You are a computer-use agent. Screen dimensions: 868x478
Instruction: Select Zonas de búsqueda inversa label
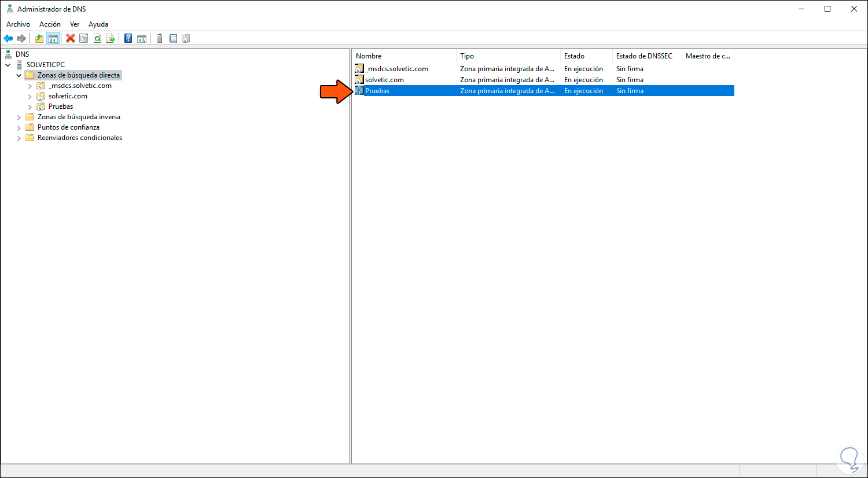[x=79, y=117]
